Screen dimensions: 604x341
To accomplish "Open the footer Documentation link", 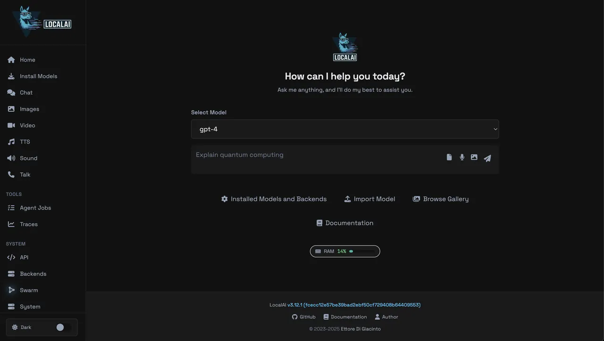I will [x=345, y=317].
